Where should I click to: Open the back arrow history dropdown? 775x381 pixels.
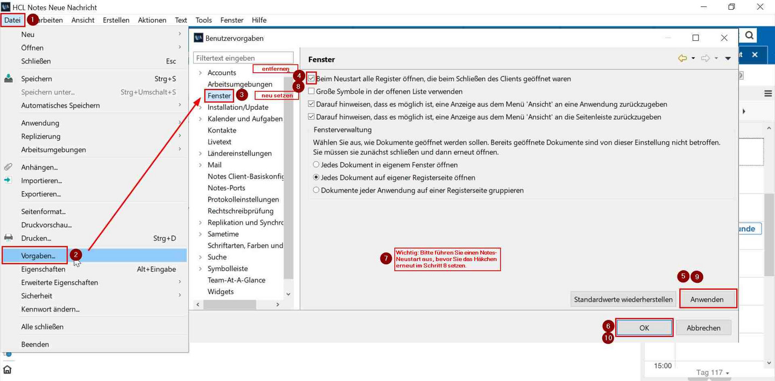693,58
